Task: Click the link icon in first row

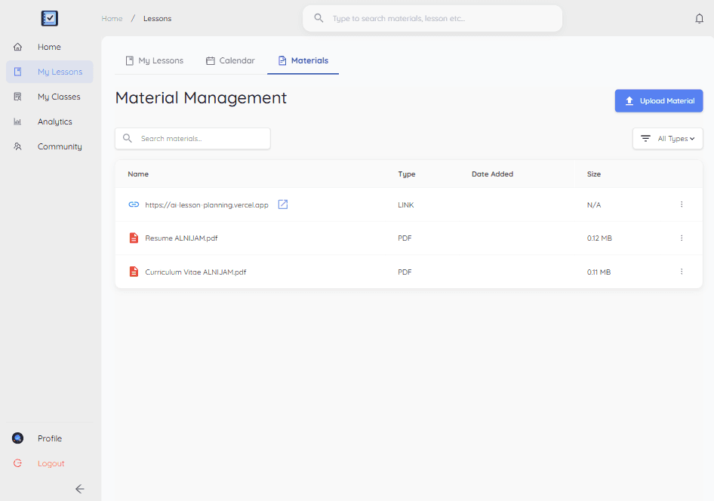Action: 134,204
